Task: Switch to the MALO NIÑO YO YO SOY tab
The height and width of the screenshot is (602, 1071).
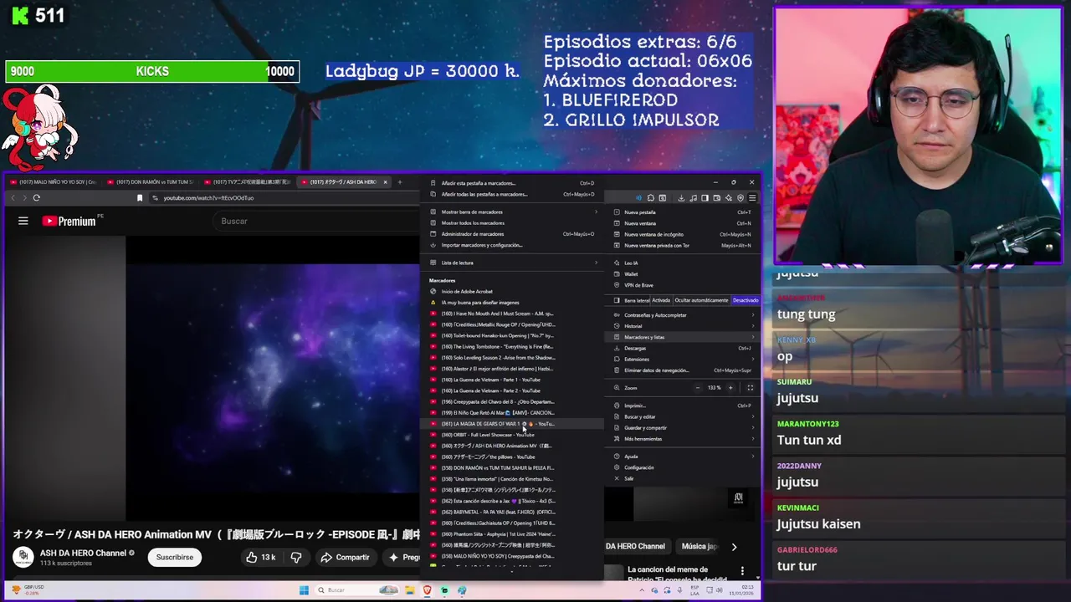Action: tap(55, 181)
